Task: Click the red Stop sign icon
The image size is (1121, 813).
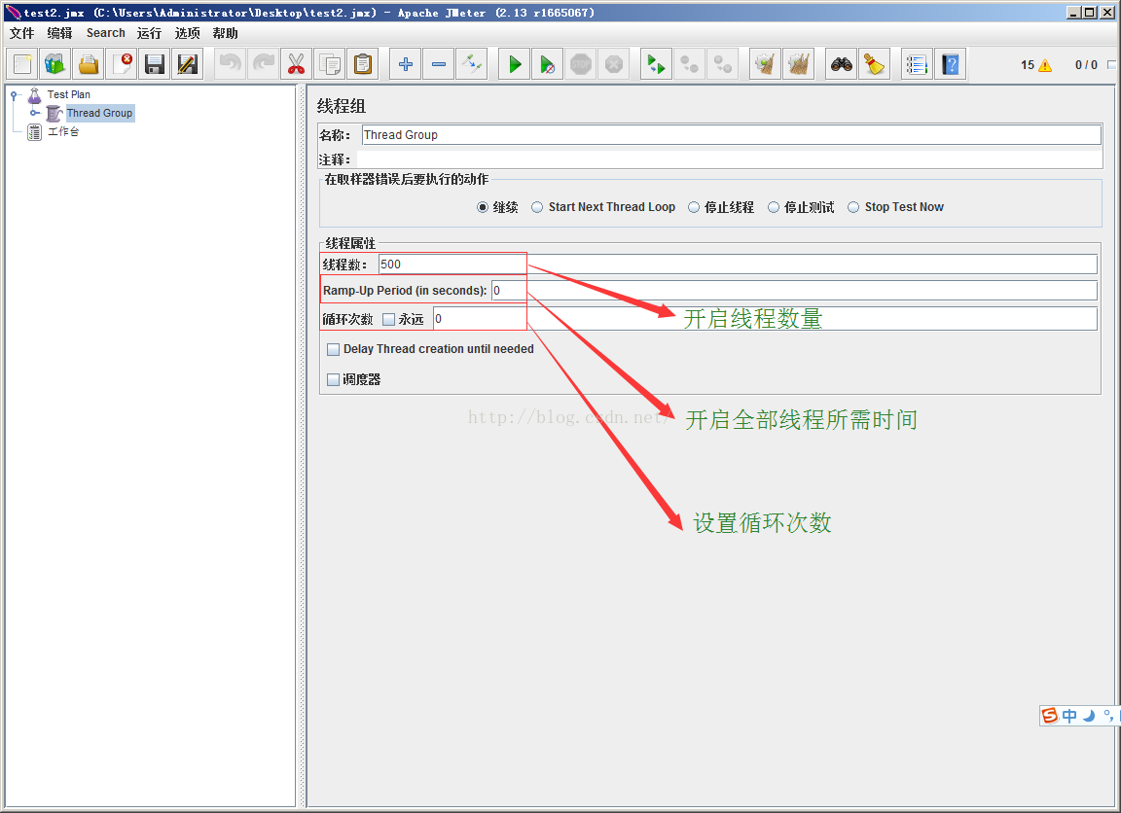Action: [x=581, y=64]
